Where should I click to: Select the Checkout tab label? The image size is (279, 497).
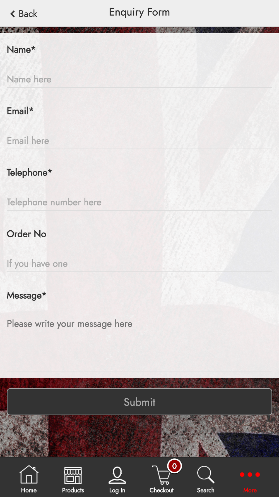click(x=162, y=490)
